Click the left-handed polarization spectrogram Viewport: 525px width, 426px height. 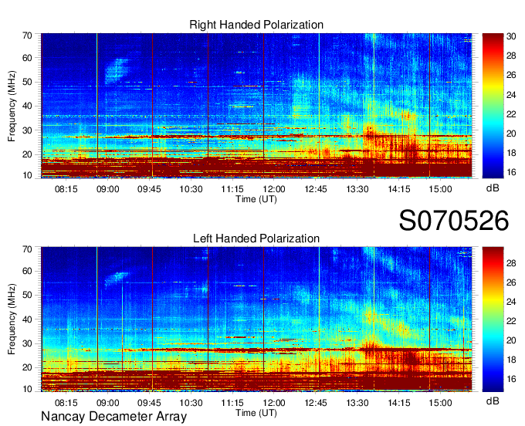[256, 319]
